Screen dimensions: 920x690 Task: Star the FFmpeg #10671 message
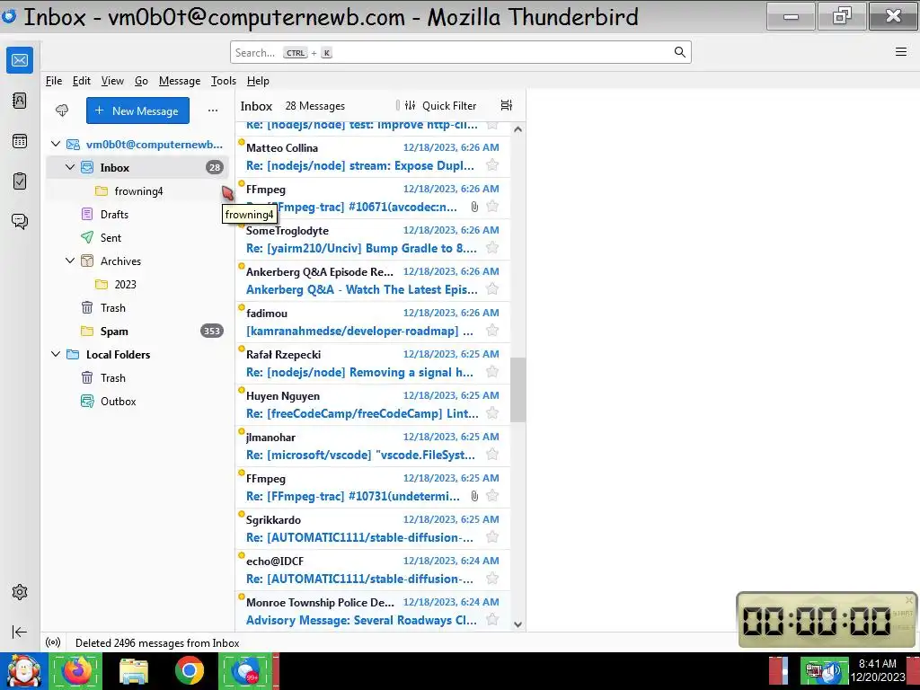pyautogui.click(x=492, y=207)
